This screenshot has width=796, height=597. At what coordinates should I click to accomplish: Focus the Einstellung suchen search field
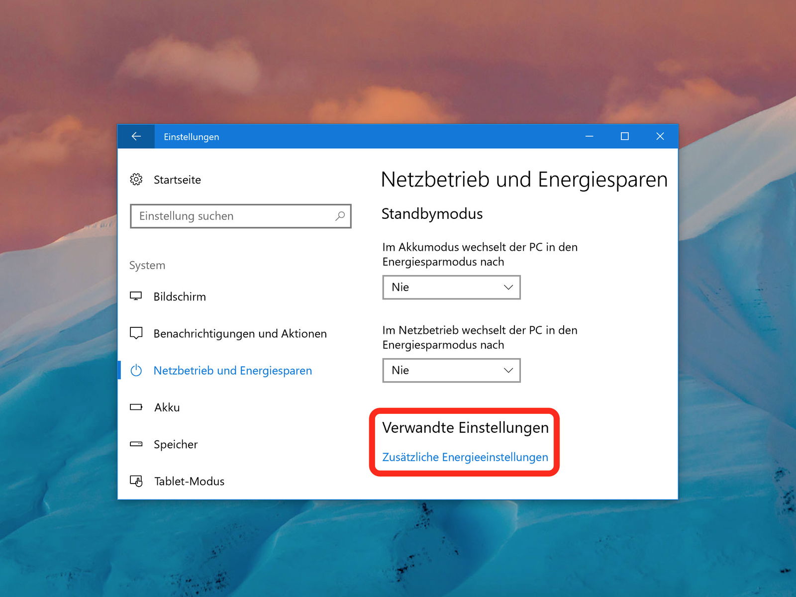(x=241, y=216)
